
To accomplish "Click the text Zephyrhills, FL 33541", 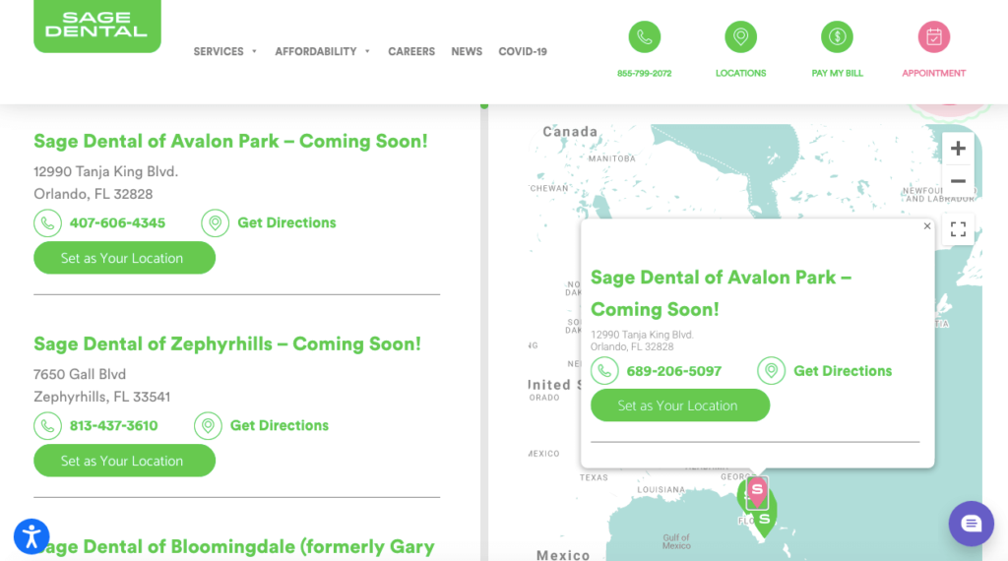I will [101, 397].
